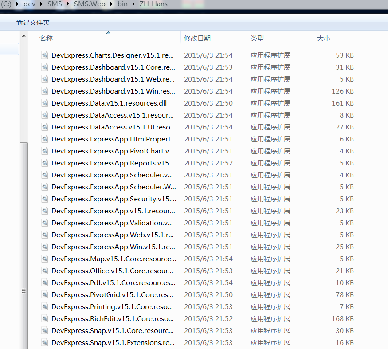Click the ExpressApp.Scheduler.W... file icon

click(44, 187)
